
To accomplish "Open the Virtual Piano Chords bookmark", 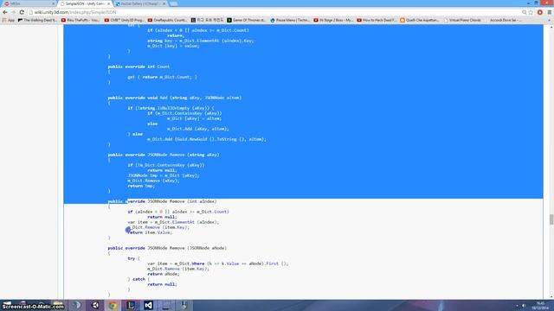I will pyautogui.click(x=463, y=20).
